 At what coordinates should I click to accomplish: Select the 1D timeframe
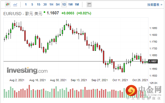(64, 5)
